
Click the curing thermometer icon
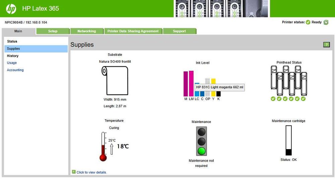tap(103, 146)
